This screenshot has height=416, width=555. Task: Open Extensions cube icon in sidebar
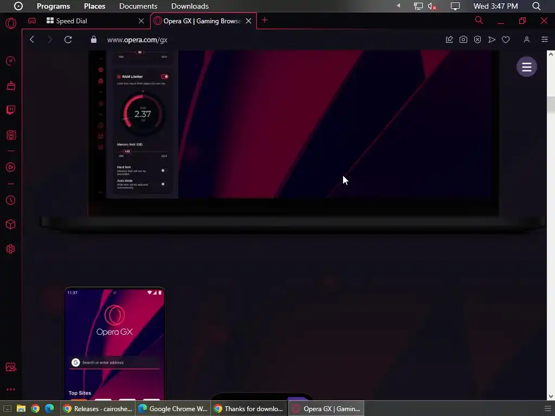(x=11, y=224)
